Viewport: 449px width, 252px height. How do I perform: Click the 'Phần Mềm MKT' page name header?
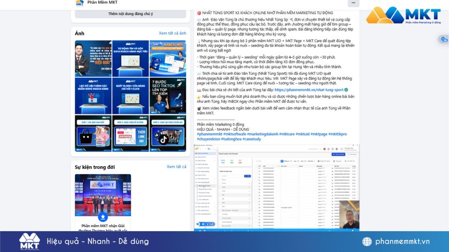102,2
